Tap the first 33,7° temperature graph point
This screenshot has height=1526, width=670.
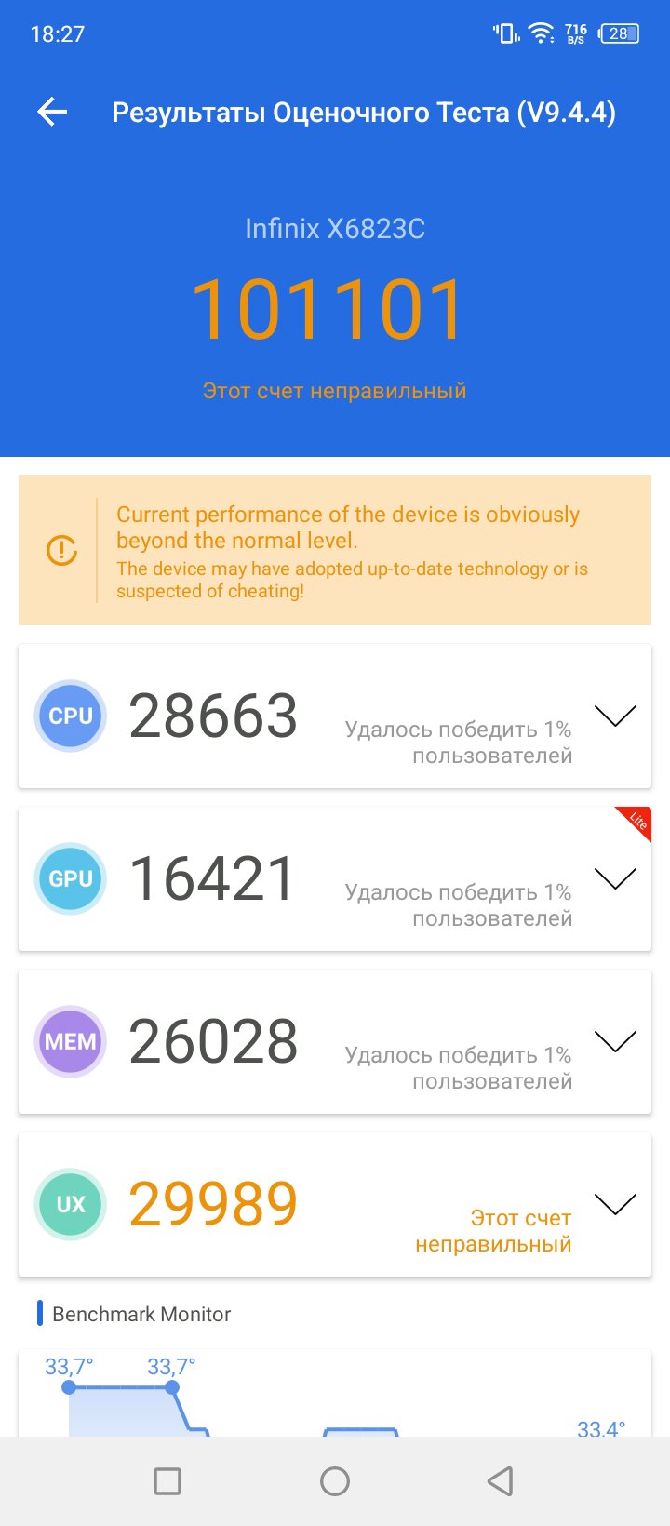click(x=69, y=1387)
